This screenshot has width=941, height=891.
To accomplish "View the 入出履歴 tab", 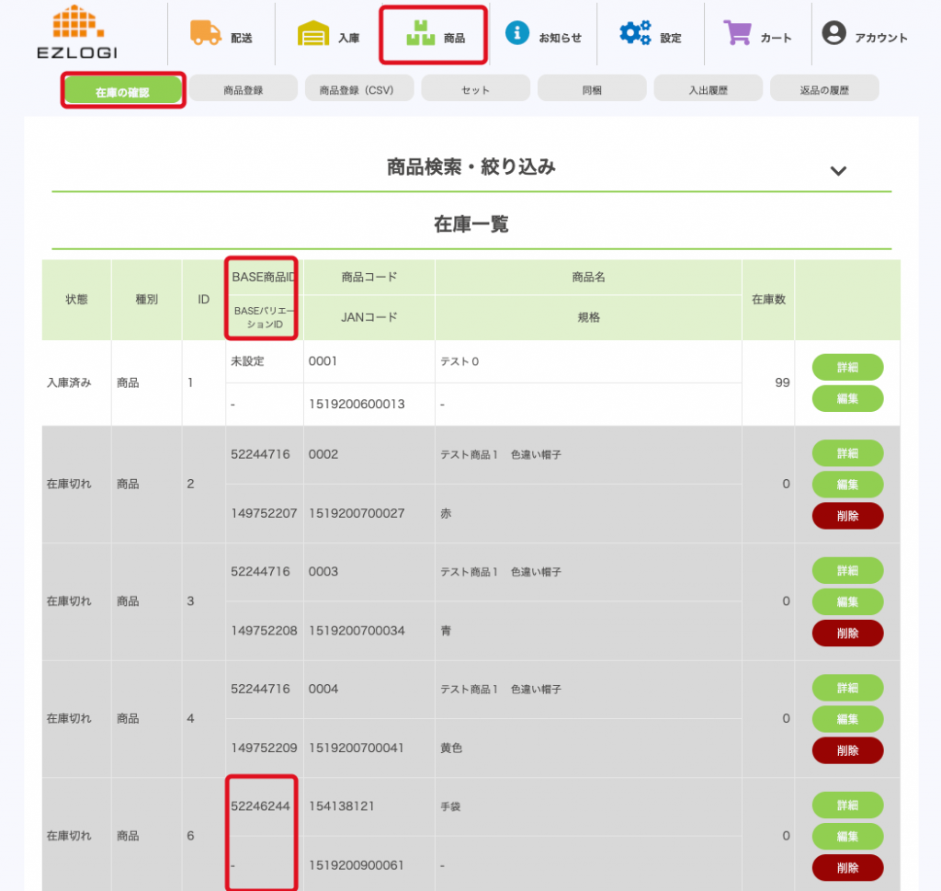I will [709, 89].
